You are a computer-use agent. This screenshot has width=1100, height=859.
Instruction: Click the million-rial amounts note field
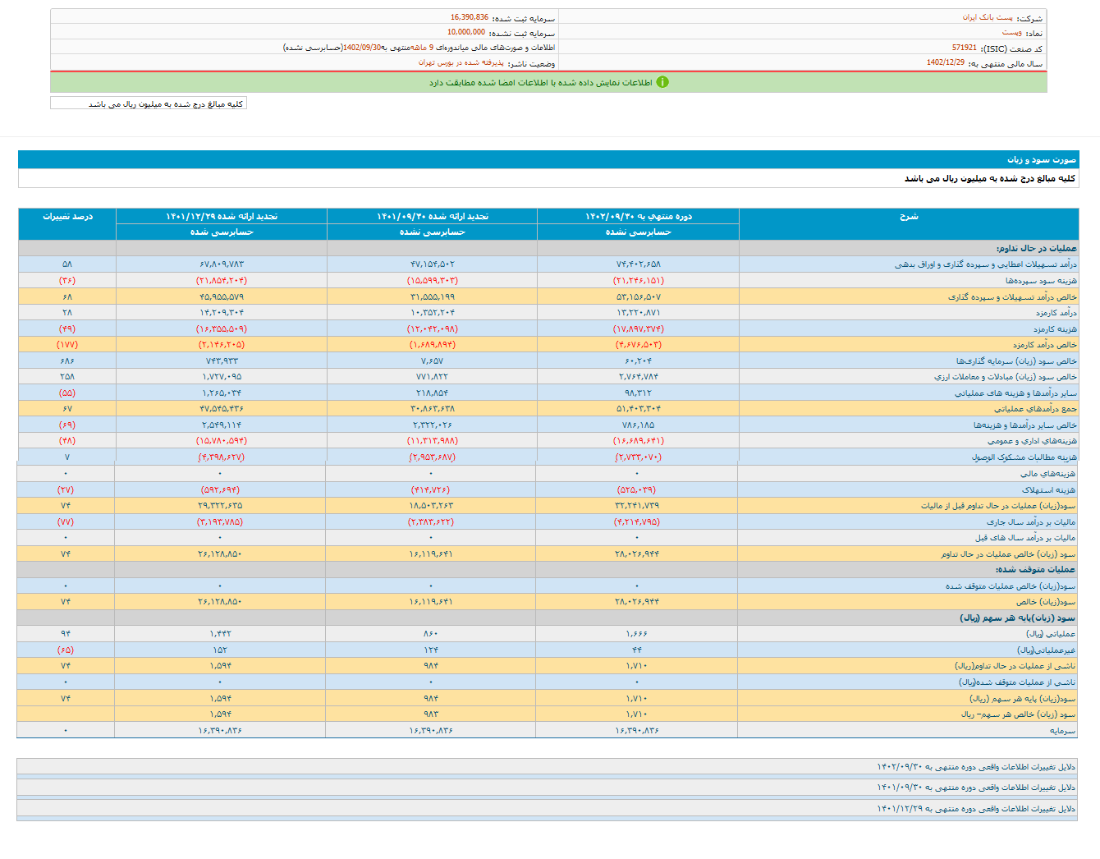point(149,103)
